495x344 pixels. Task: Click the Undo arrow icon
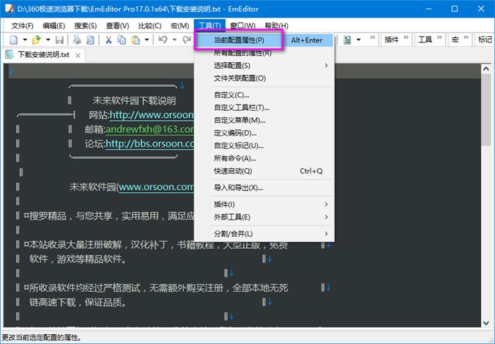coord(163,40)
